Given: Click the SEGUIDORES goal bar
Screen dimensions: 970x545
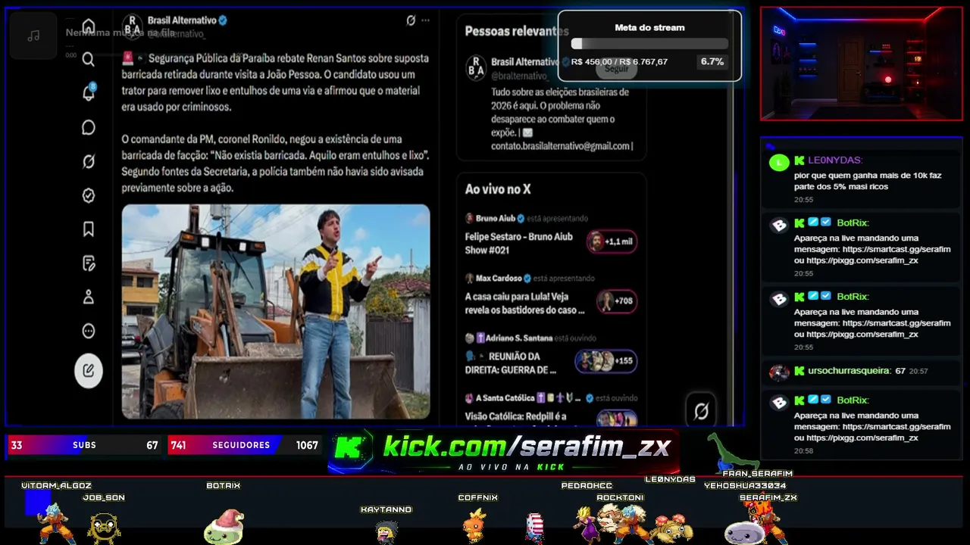Looking at the screenshot, I should pyautogui.click(x=244, y=445).
